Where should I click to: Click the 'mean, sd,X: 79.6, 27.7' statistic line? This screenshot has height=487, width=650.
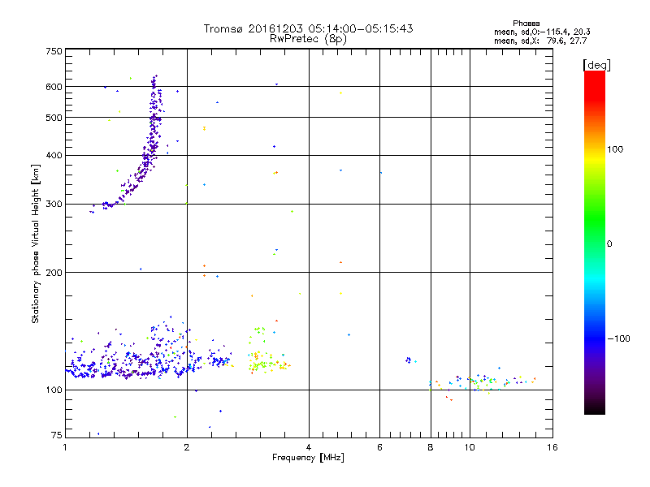click(540, 41)
